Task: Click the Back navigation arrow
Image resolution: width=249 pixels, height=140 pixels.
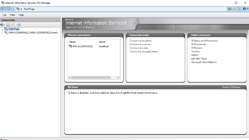Action: coord(3,9)
